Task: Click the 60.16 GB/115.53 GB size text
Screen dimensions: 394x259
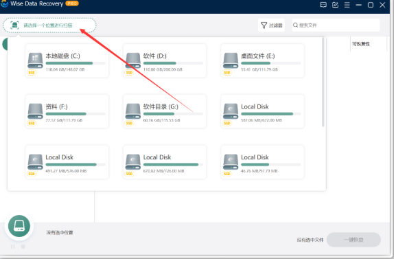Action: point(161,120)
